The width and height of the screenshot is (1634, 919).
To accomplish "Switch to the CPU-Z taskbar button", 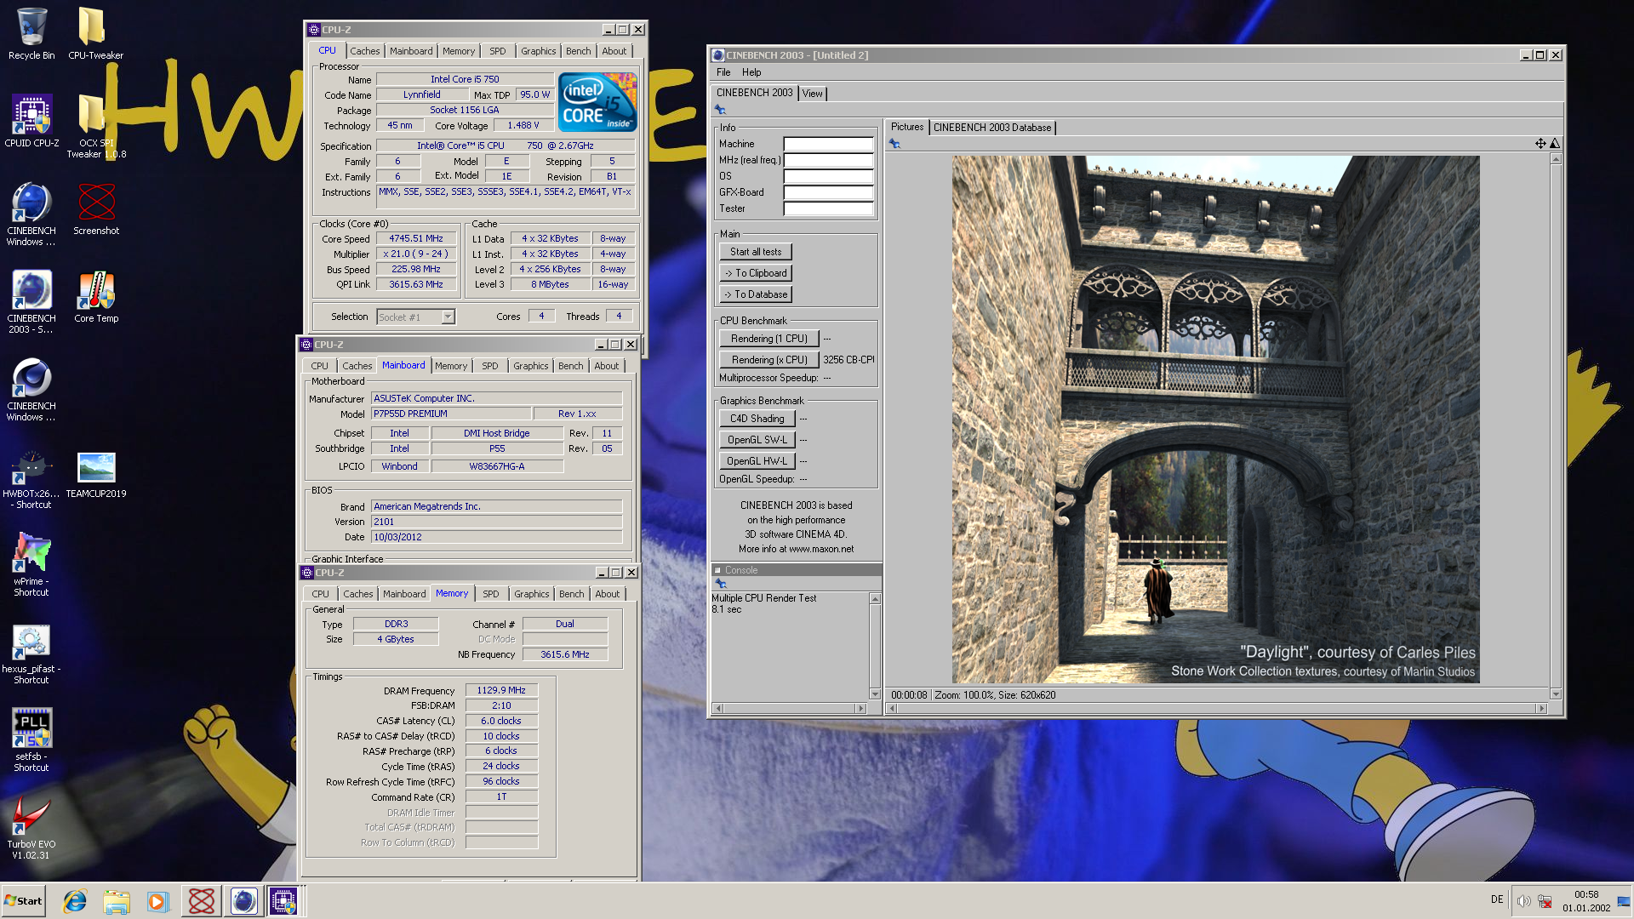I will pyautogui.click(x=284, y=901).
